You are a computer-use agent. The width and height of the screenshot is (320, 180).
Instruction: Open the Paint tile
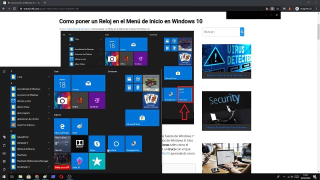(79, 126)
